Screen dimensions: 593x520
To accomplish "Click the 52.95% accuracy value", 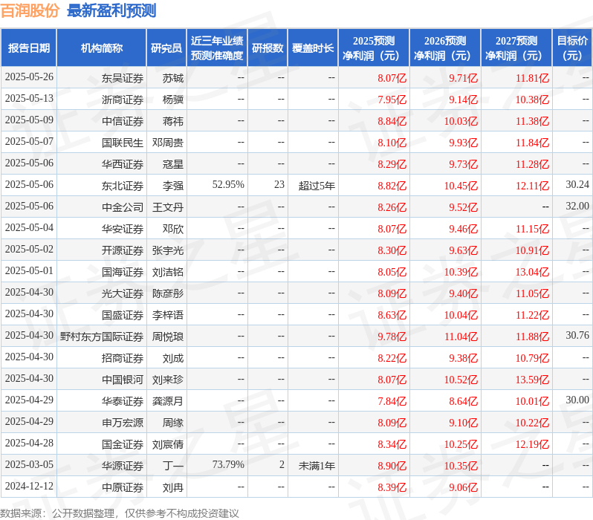I will pyautogui.click(x=228, y=184).
